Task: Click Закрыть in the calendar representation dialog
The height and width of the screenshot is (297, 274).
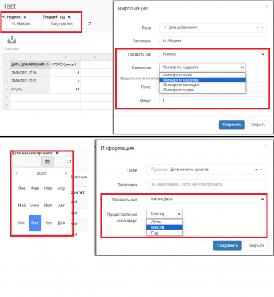Action: 256,246
